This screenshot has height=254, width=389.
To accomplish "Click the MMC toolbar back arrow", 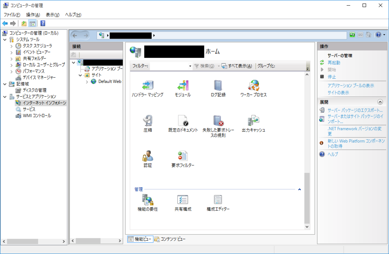I will click(x=5, y=23).
